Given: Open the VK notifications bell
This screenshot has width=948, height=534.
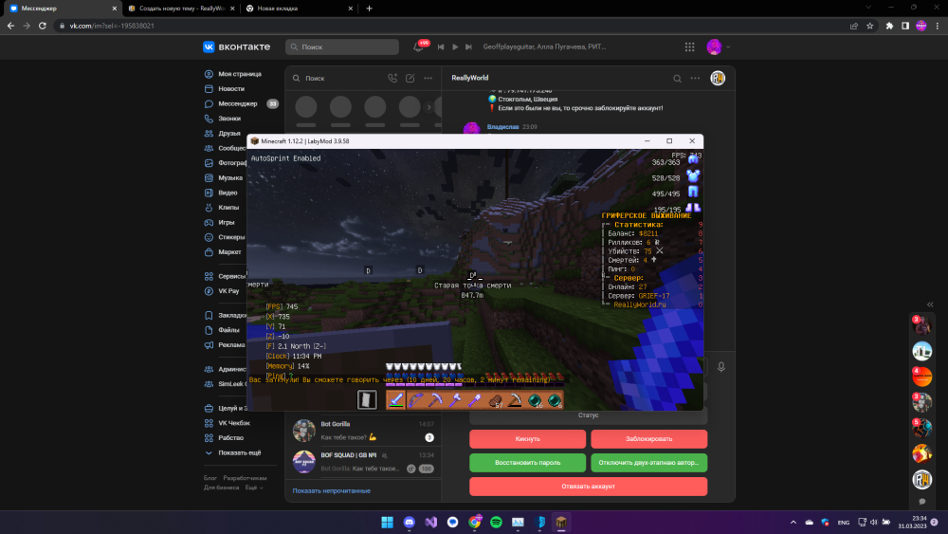Looking at the screenshot, I should pos(418,46).
